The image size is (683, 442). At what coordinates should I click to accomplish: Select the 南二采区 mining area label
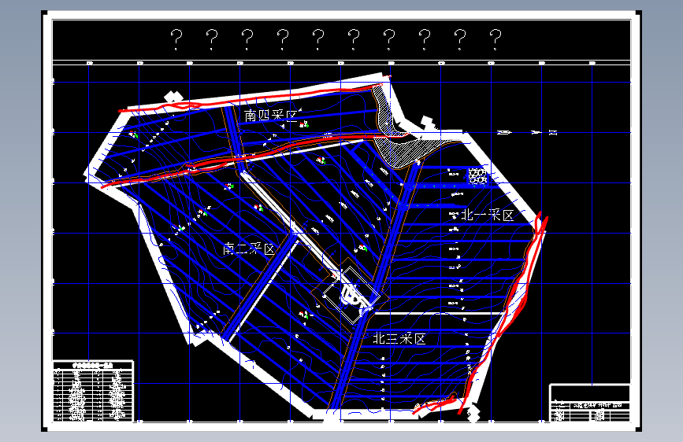point(249,249)
